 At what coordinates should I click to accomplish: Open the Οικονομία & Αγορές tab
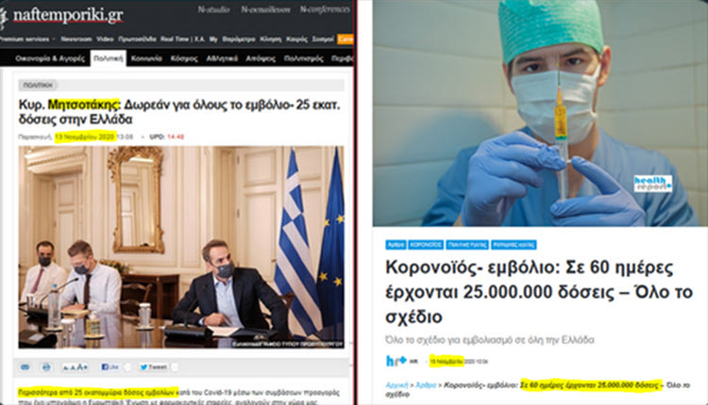(50, 58)
